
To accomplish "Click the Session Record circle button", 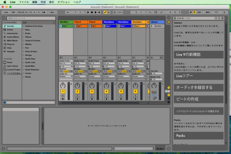I will [x=115, y=12].
